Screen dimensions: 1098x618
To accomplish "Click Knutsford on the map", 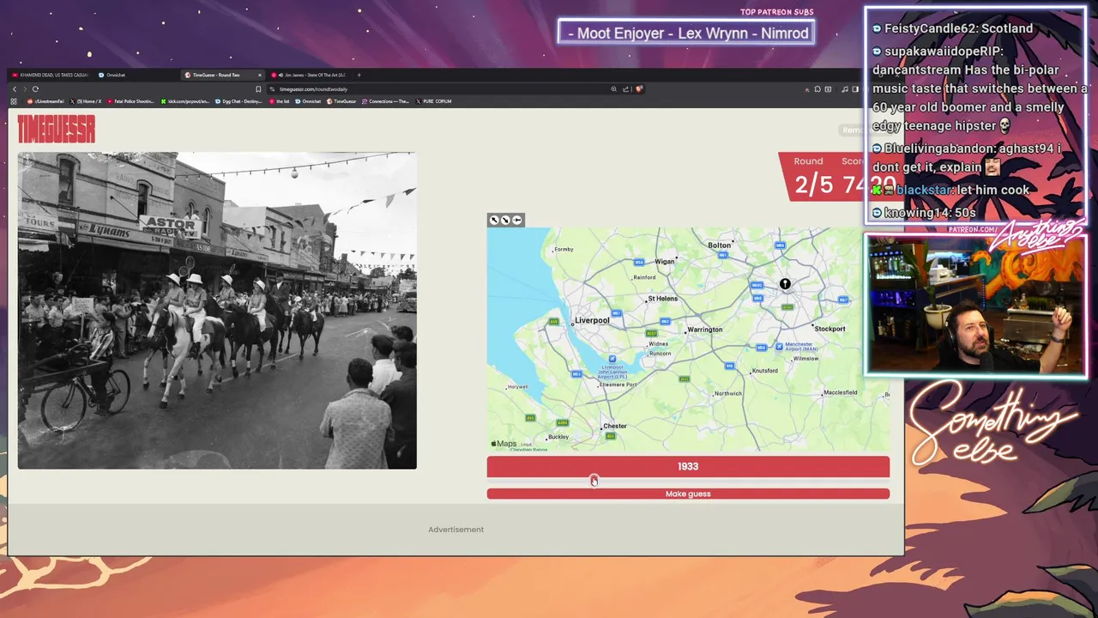I will (764, 371).
